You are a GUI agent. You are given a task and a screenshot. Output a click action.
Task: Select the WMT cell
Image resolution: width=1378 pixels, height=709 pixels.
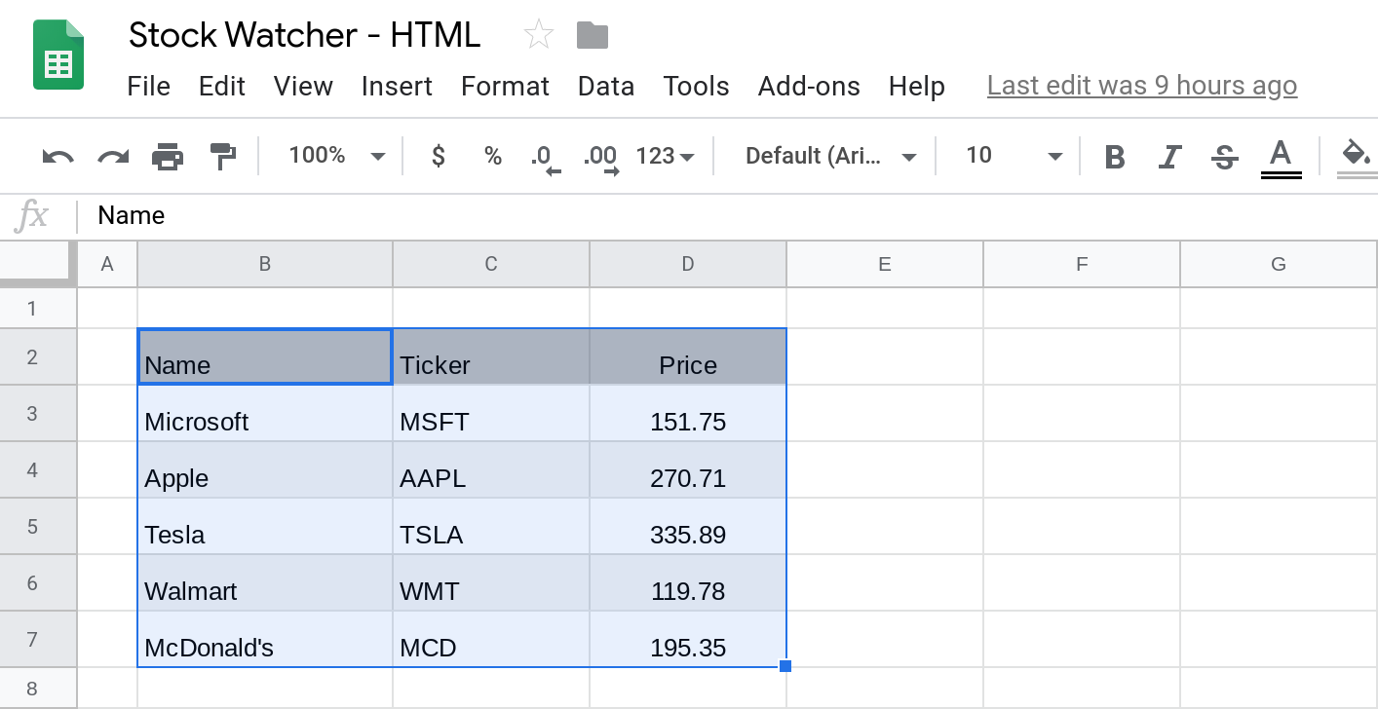[x=491, y=583]
